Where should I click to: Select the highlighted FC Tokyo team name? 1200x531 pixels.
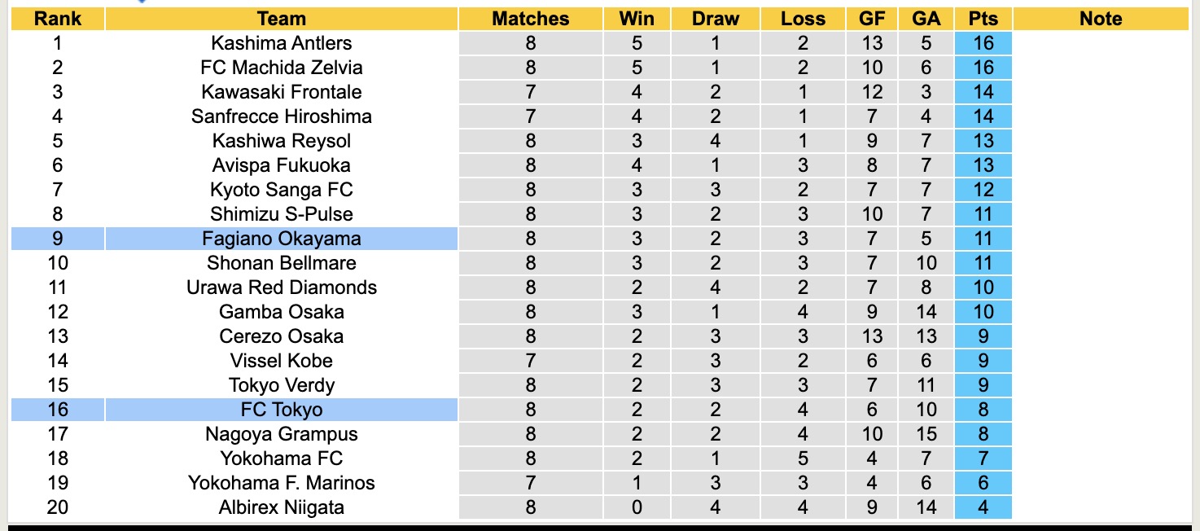click(281, 410)
